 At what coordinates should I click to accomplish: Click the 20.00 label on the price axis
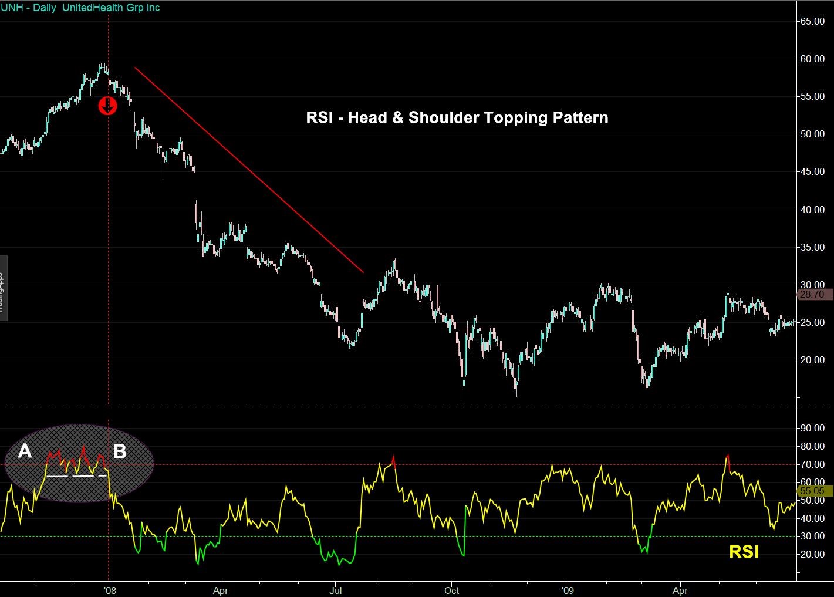[812, 360]
